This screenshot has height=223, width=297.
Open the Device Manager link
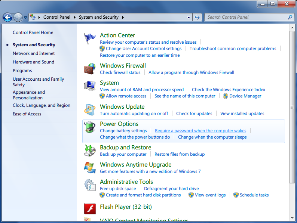click(245, 96)
